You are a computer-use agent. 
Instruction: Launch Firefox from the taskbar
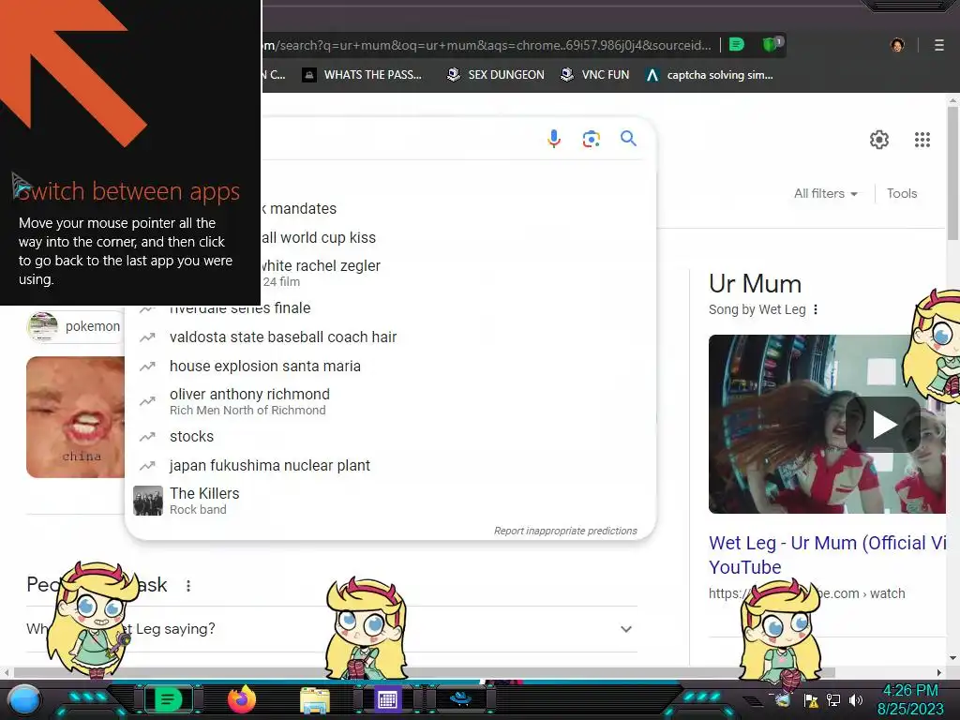(241, 699)
